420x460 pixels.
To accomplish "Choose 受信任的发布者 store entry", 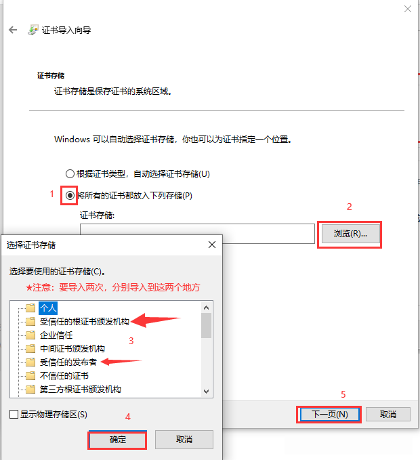I will click(x=68, y=362).
